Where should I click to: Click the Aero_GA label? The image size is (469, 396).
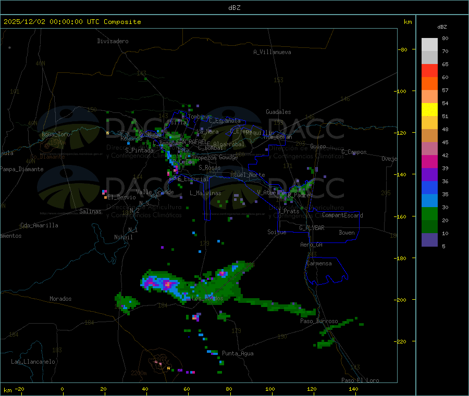[312, 245]
